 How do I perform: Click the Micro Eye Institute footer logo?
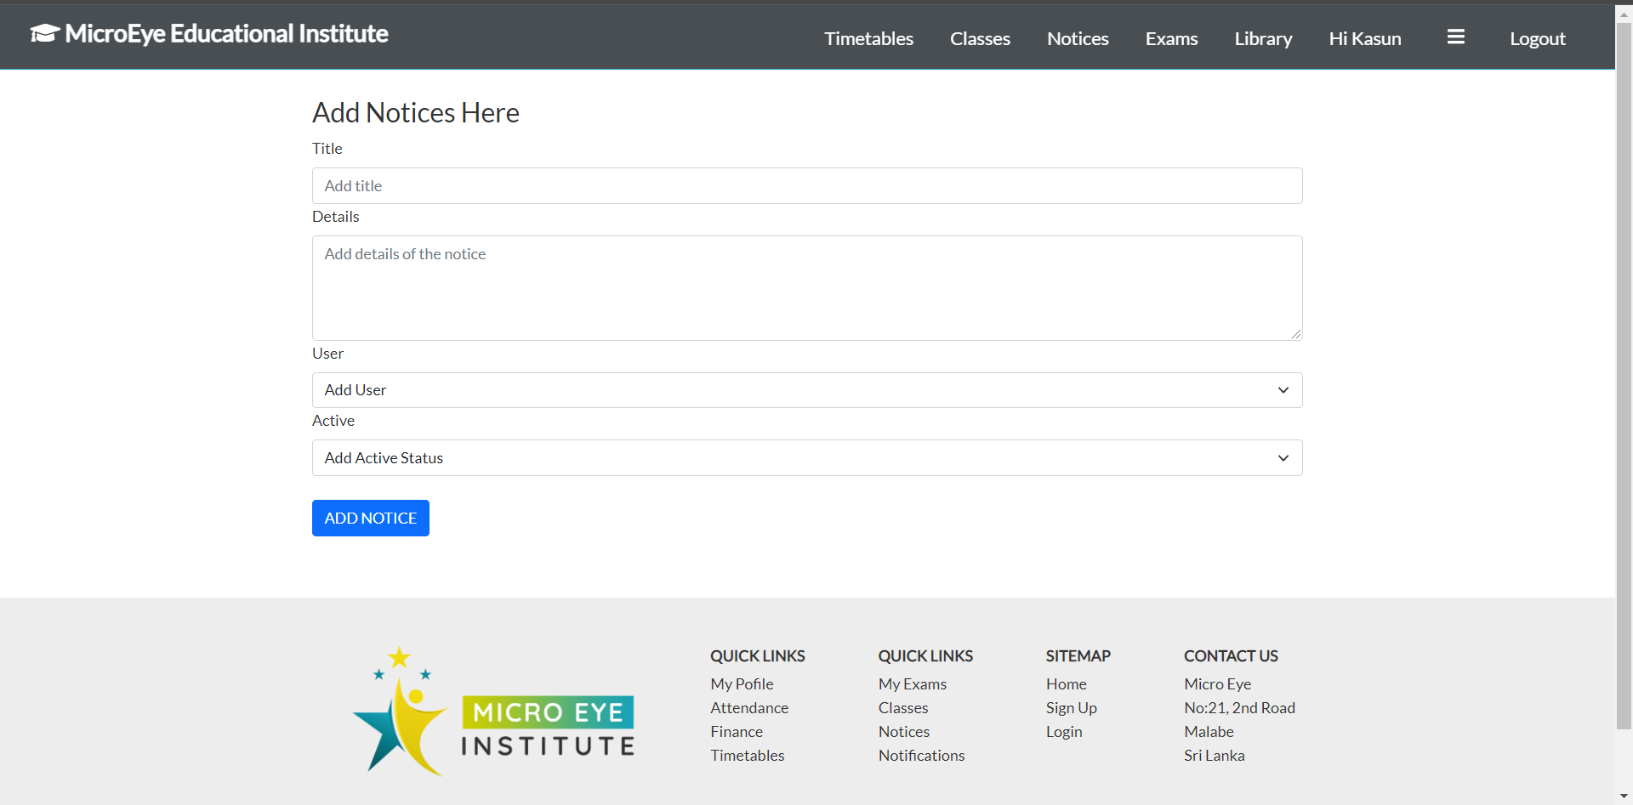493,711
